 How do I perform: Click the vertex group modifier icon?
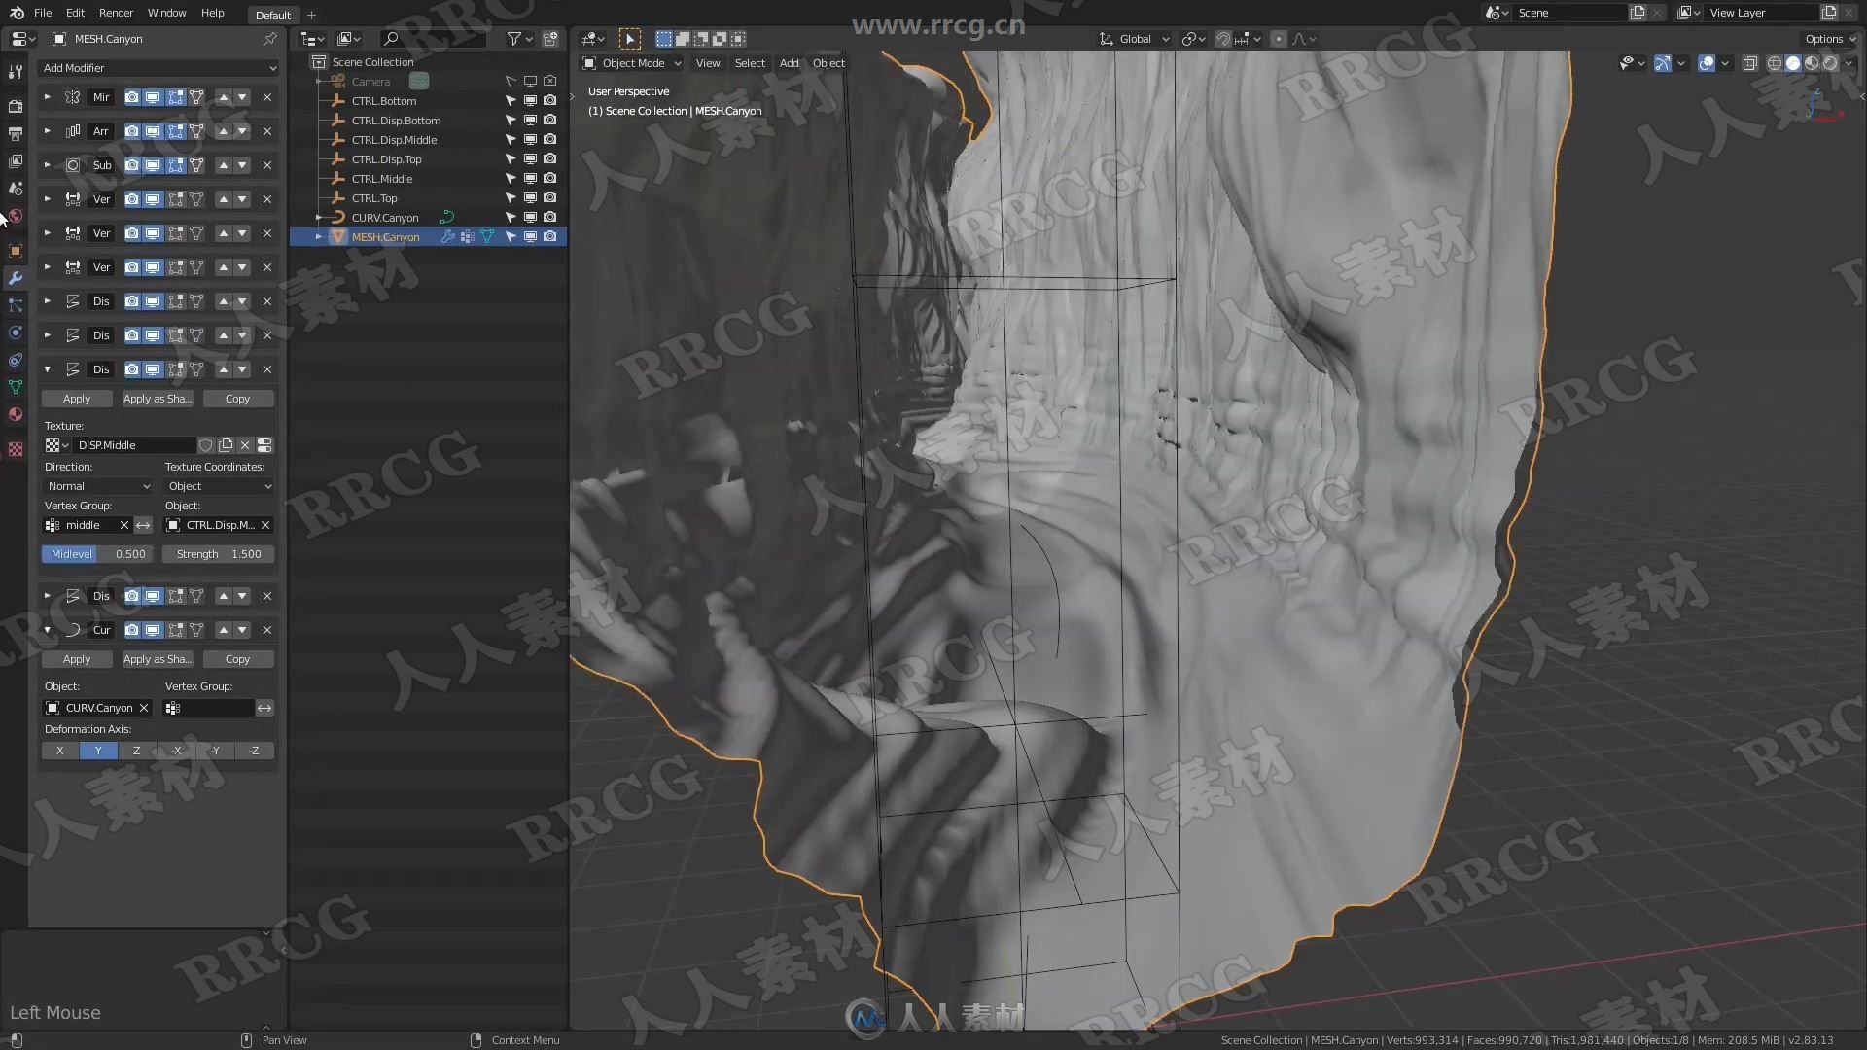(52, 524)
